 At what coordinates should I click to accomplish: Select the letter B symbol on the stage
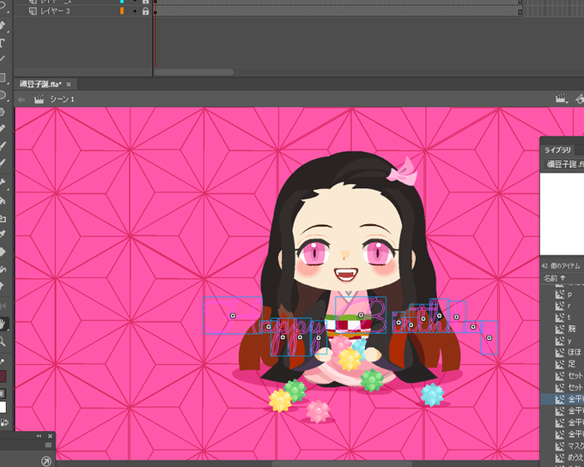click(361, 315)
